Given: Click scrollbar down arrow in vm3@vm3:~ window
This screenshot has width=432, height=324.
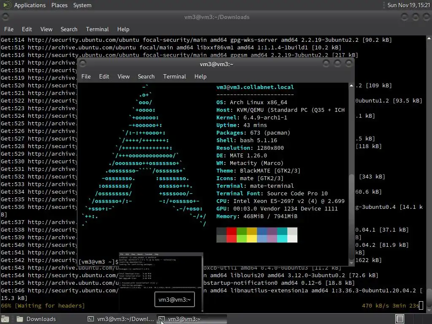Looking at the screenshot, I should (351, 263).
